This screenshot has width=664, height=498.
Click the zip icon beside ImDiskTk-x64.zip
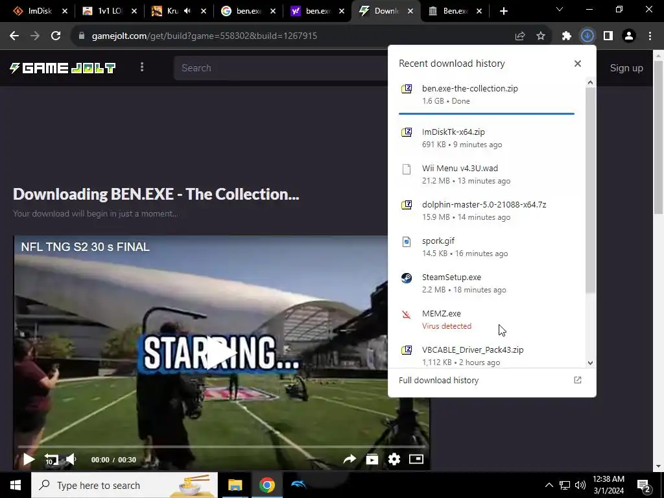point(407,132)
